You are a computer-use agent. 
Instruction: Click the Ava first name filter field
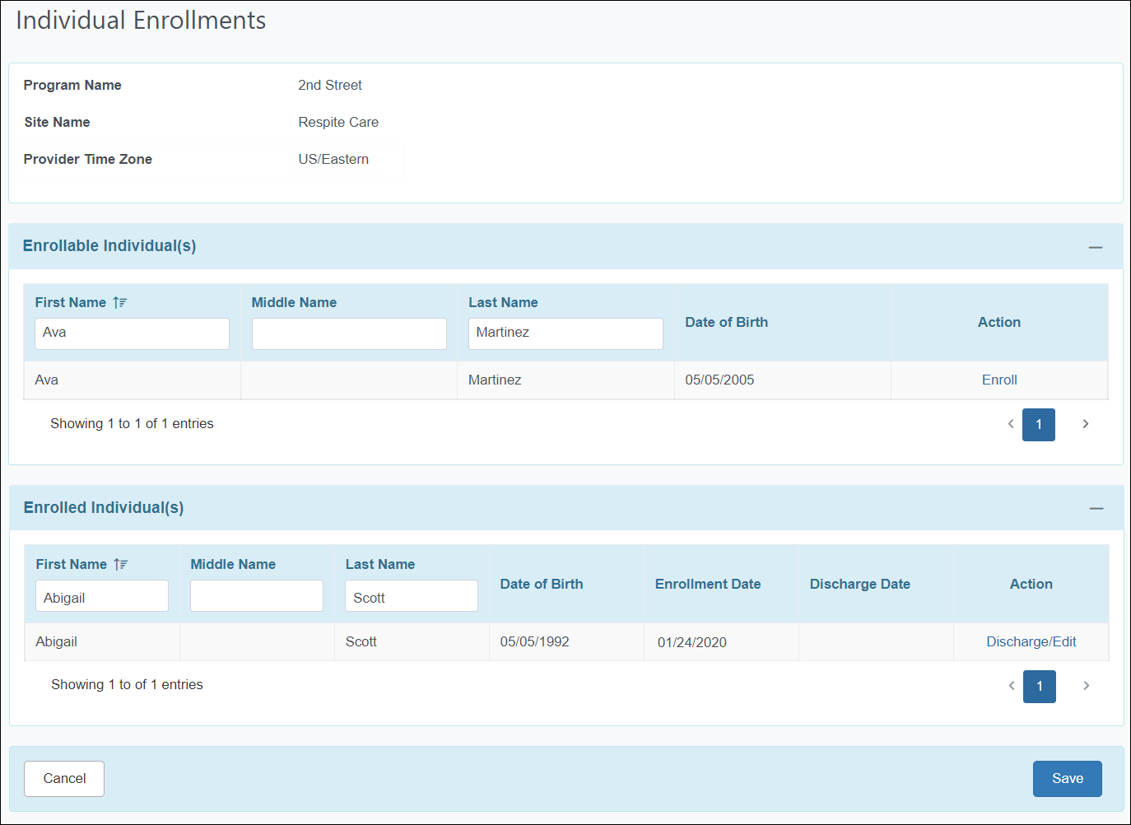(x=132, y=333)
